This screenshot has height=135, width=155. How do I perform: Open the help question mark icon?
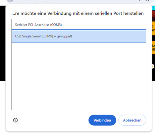click(x=15, y=120)
